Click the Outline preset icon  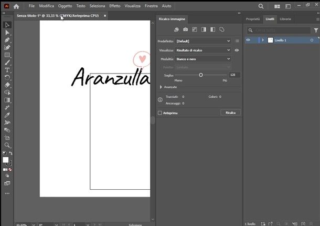point(222,29)
